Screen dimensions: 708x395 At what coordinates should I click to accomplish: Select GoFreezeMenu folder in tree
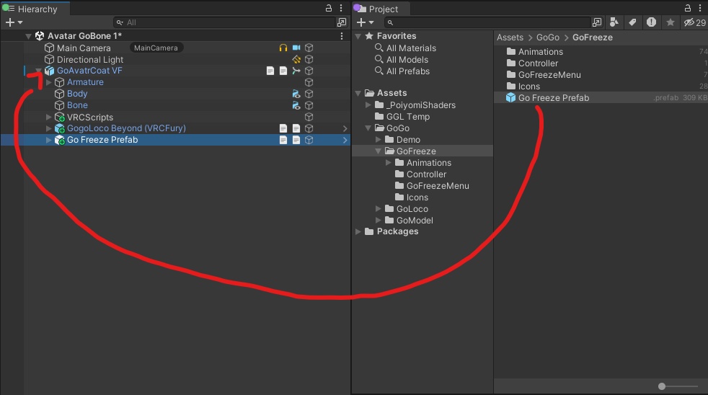pyautogui.click(x=437, y=185)
